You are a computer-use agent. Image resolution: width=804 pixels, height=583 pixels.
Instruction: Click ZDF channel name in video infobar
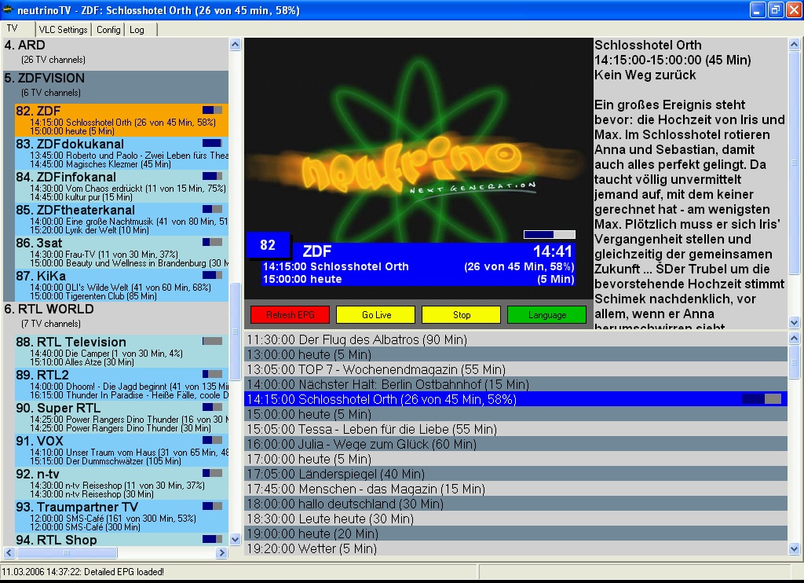317,251
